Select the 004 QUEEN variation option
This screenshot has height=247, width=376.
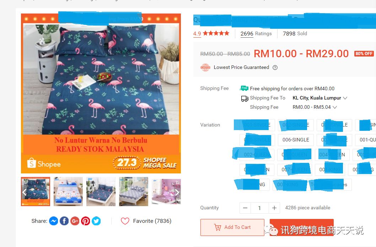(332, 155)
